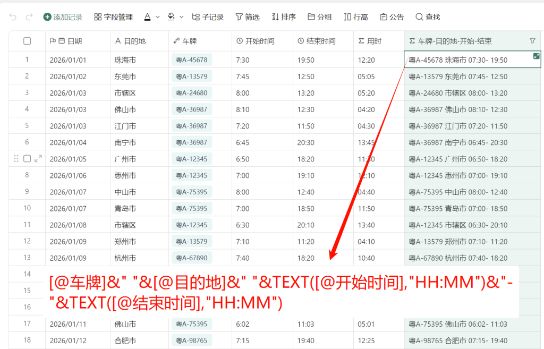Screen dimensions: 544x349
Task: Open the 公告 announcement
Action: (x=392, y=17)
